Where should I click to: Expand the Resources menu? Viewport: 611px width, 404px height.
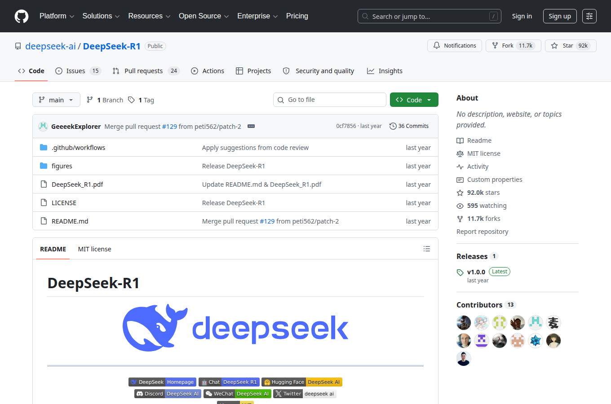tap(149, 16)
